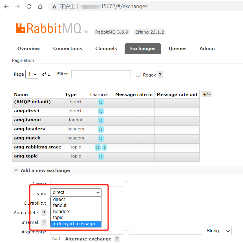The height and width of the screenshot is (243, 243).
Task: Open the String argument type dropdown
Action: click(218, 231)
